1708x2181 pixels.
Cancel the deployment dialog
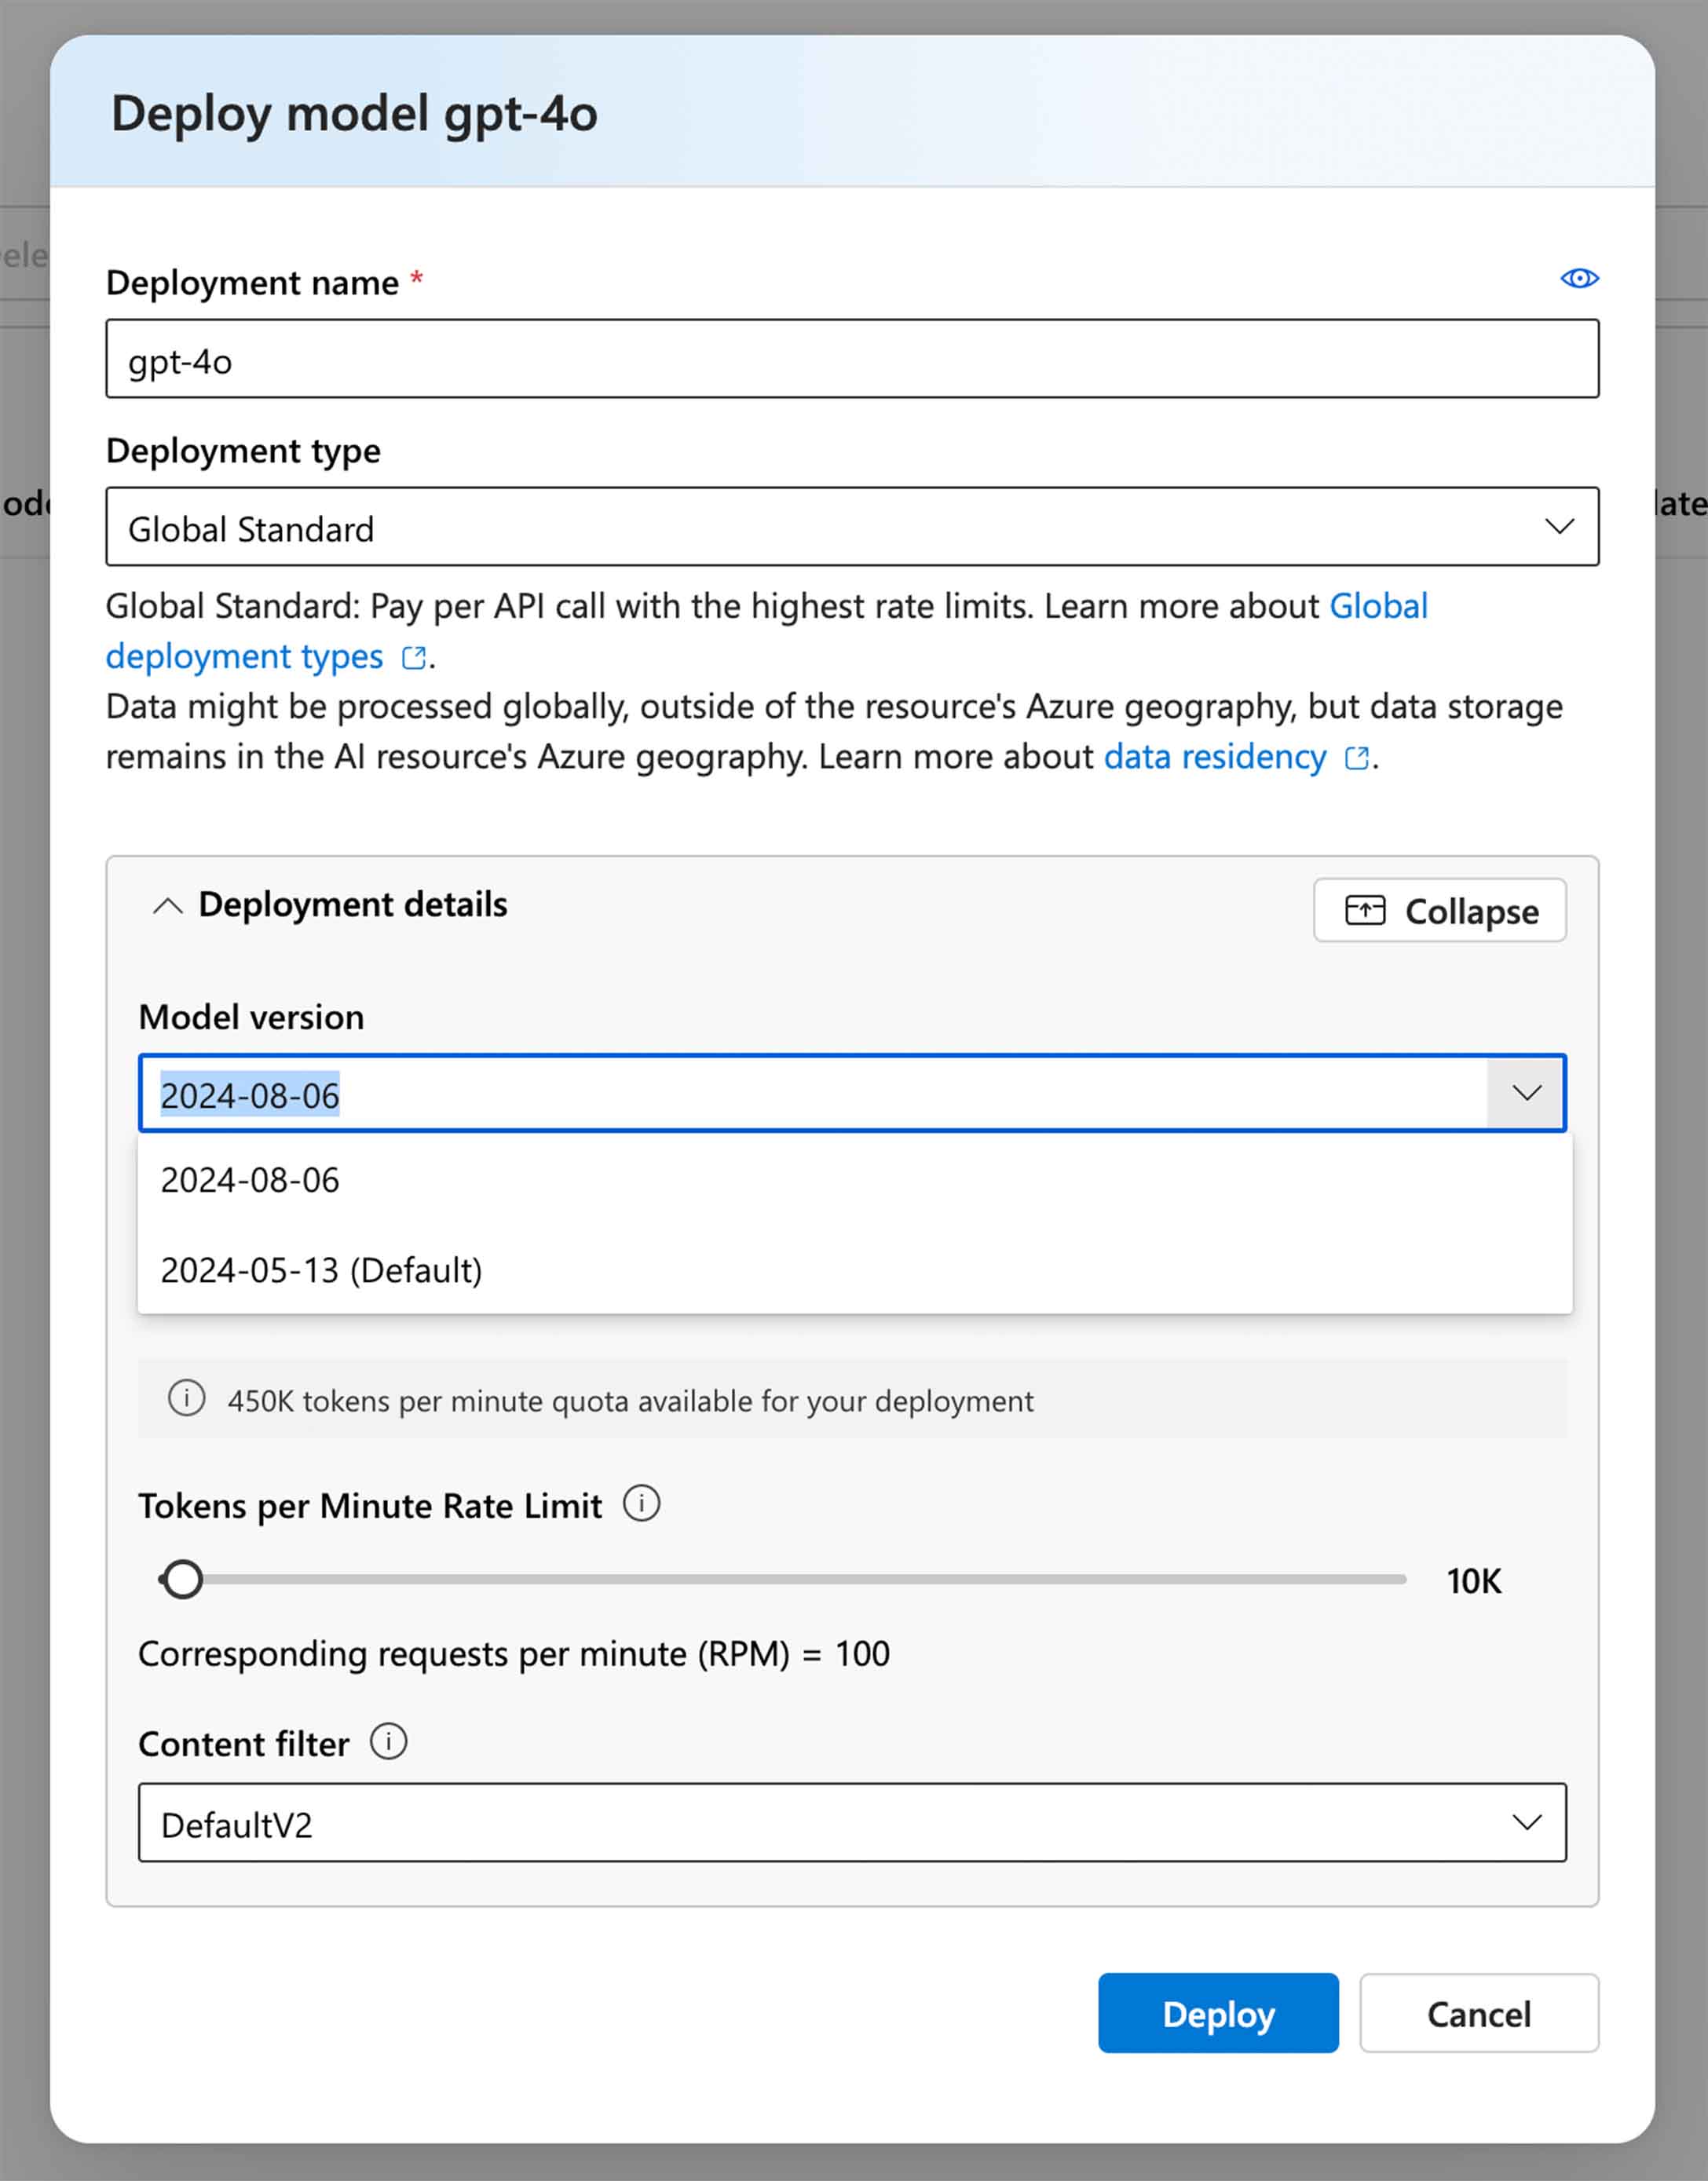[1479, 2013]
